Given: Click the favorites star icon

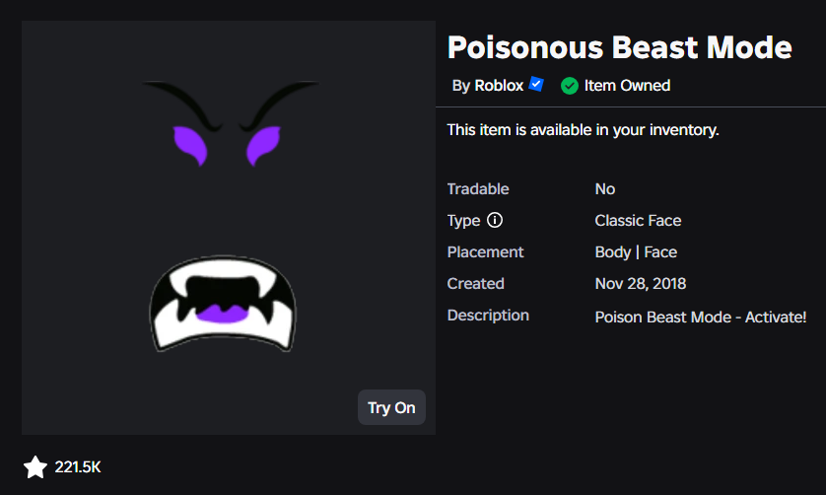Looking at the screenshot, I should [35, 467].
